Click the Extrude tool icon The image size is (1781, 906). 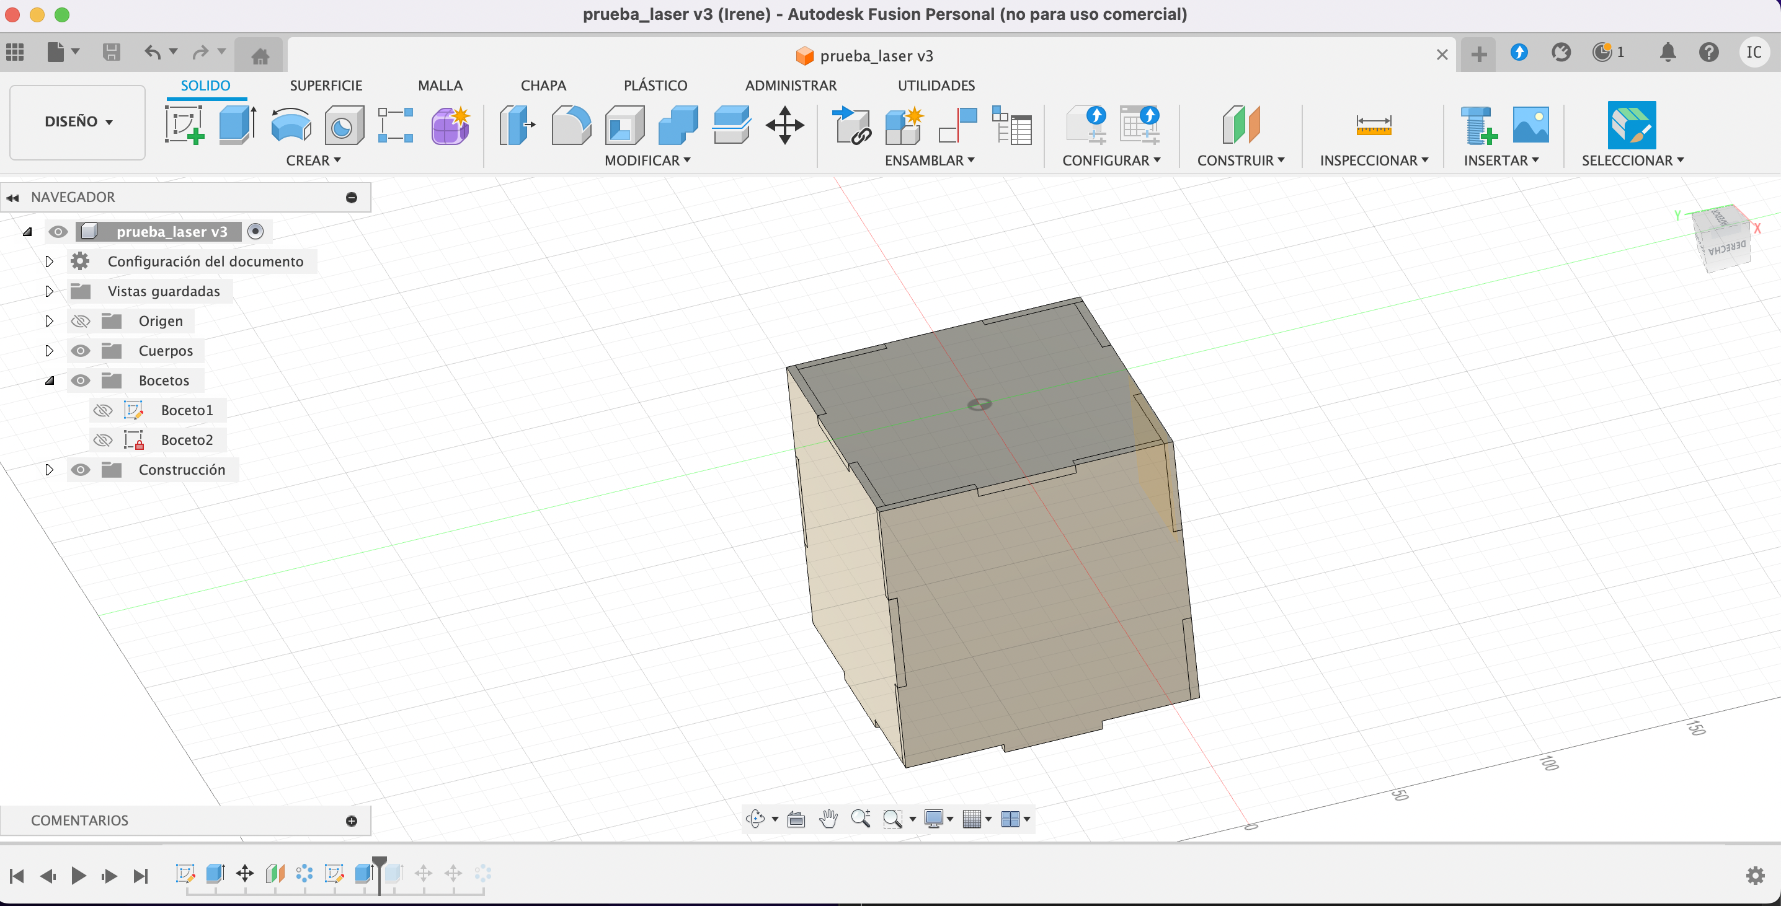(x=237, y=125)
